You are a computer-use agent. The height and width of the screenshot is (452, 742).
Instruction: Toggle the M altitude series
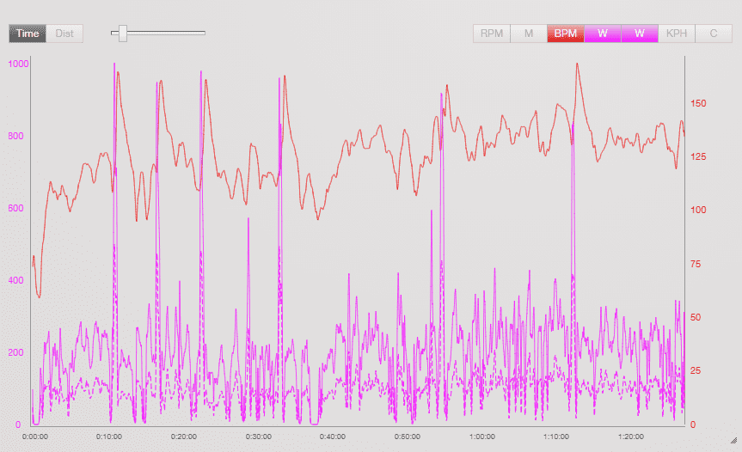tap(529, 34)
